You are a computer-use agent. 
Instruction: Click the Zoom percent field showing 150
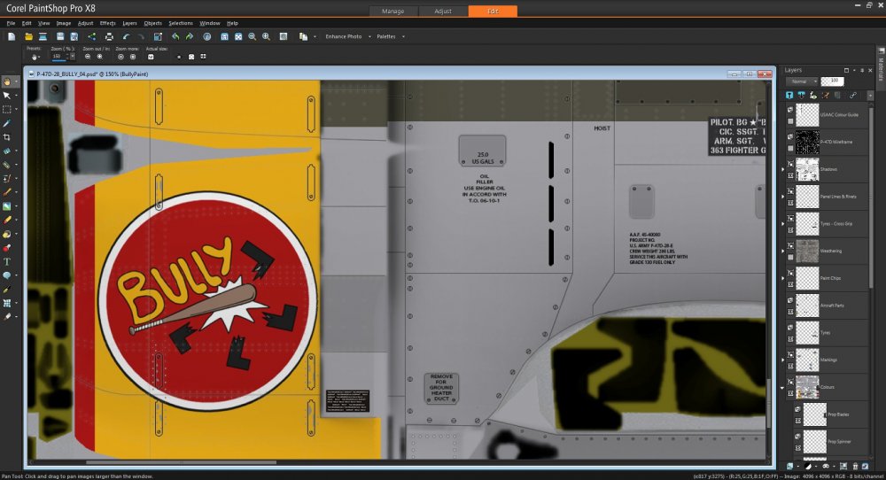coord(59,57)
